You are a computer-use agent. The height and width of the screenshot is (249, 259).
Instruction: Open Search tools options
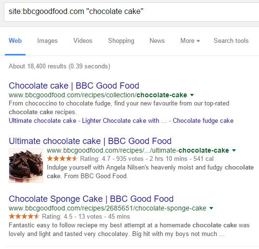click(231, 41)
